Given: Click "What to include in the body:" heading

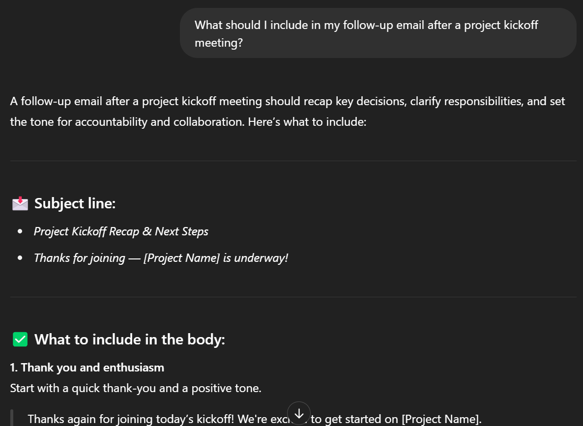Looking at the screenshot, I should (129, 339).
